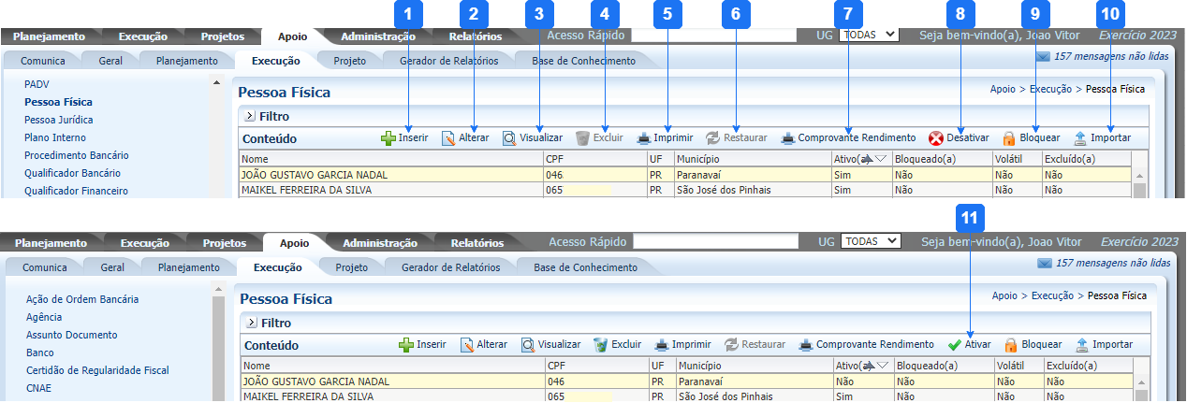Click Comprovante Rendimento icon in lower panel

coord(805,345)
